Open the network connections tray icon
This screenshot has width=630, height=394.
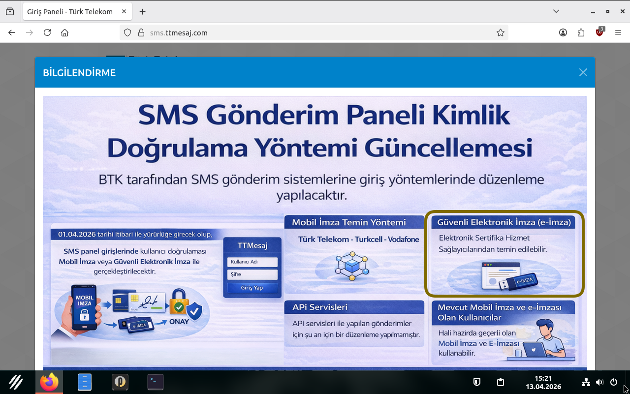586,382
